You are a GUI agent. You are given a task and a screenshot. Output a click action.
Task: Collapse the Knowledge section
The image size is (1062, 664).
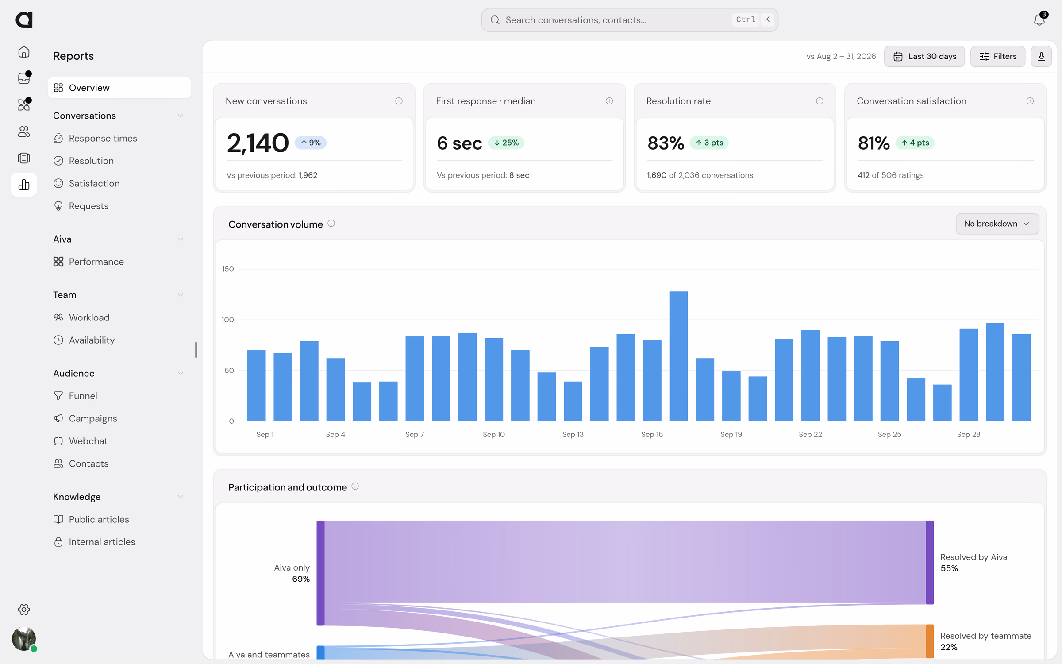181,497
